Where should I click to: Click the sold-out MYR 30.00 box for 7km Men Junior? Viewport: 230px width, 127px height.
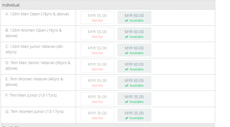tap(97, 99)
